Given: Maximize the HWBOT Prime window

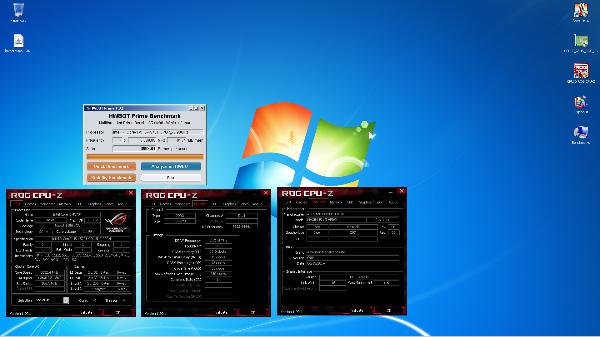Looking at the screenshot, I should 197,108.
